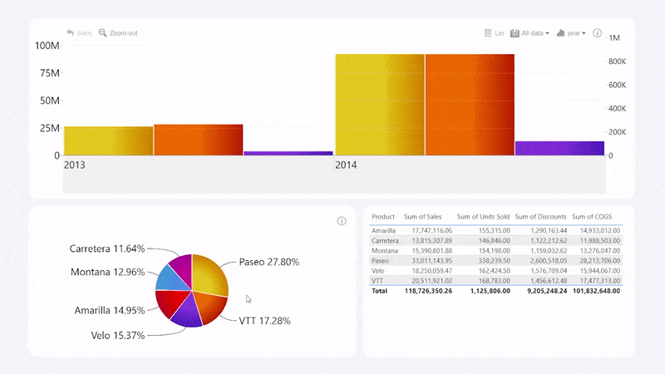665x374 pixels.
Task: Click the yellow 2014 bar
Action: click(x=380, y=105)
